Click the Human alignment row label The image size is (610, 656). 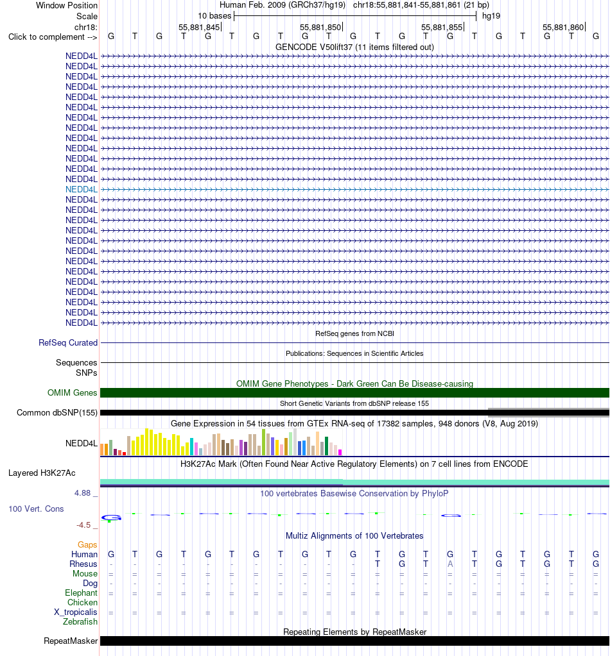[84, 554]
